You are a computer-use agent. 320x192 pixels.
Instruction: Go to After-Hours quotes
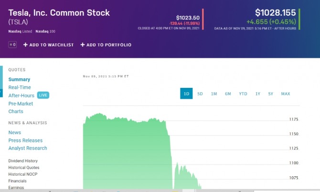point(21,96)
